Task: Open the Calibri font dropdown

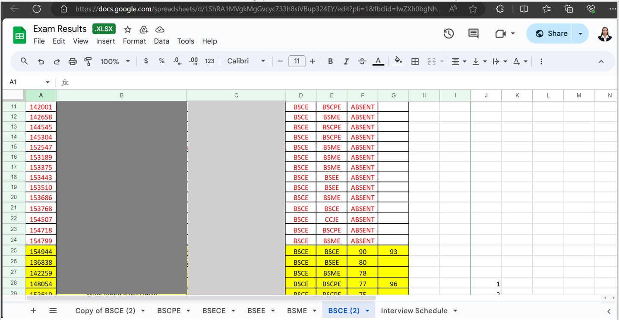Action: pos(246,61)
